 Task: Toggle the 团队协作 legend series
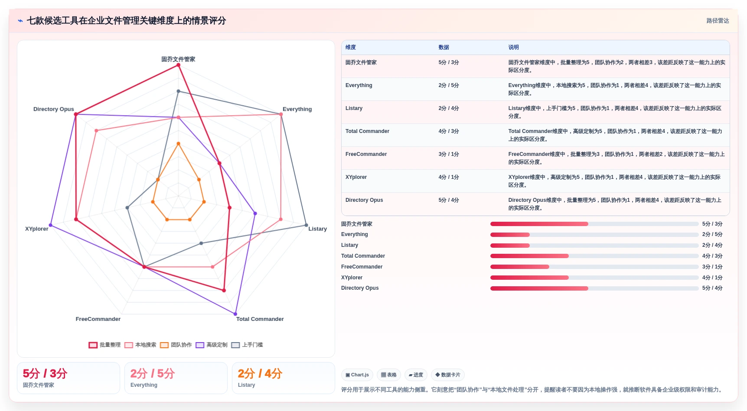176,345
